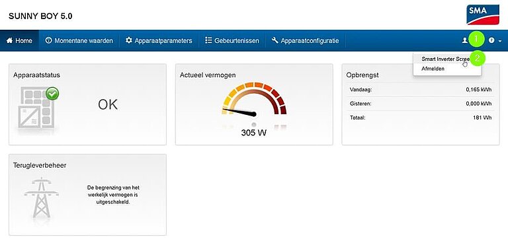
Task: Click the Actueel vermogen heading
Action: (x=208, y=75)
